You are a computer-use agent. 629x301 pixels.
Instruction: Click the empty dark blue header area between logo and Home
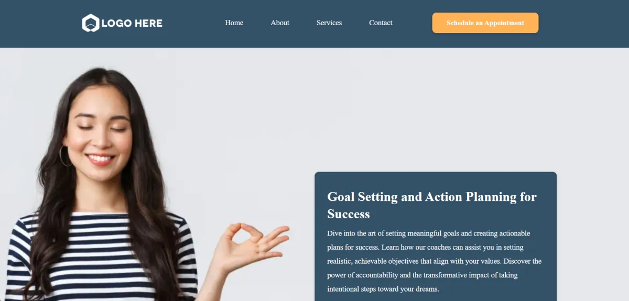[x=193, y=23]
